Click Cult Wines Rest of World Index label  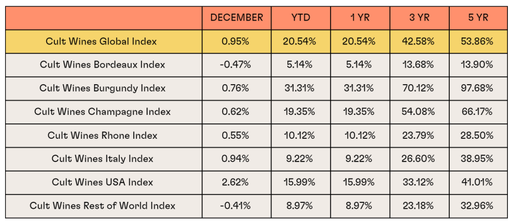click(103, 206)
